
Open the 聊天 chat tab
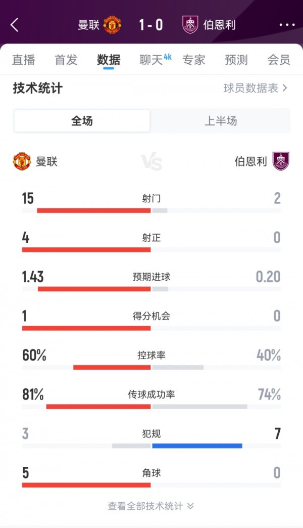pyautogui.click(x=152, y=60)
